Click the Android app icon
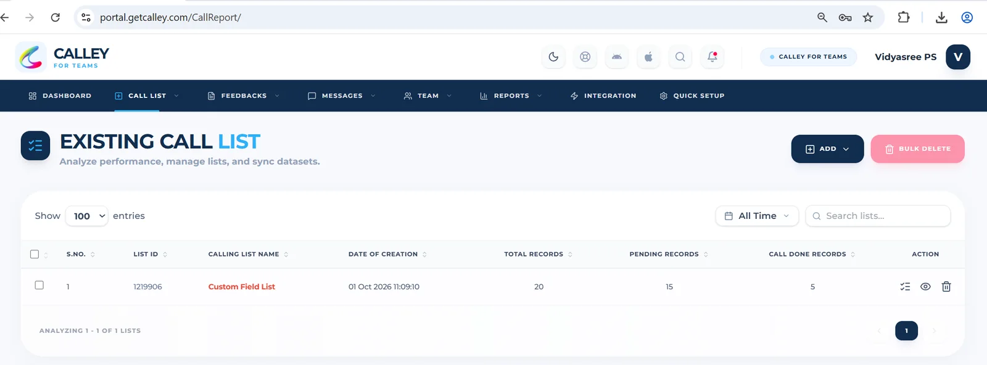This screenshot has width=987, height=365. click(x=617, y=57)
